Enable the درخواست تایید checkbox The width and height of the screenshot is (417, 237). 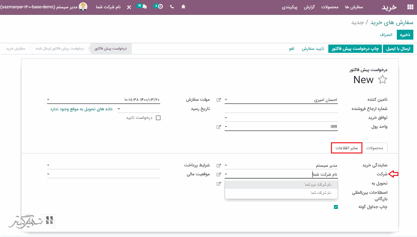pyautogui.click(x=158, y=118)
